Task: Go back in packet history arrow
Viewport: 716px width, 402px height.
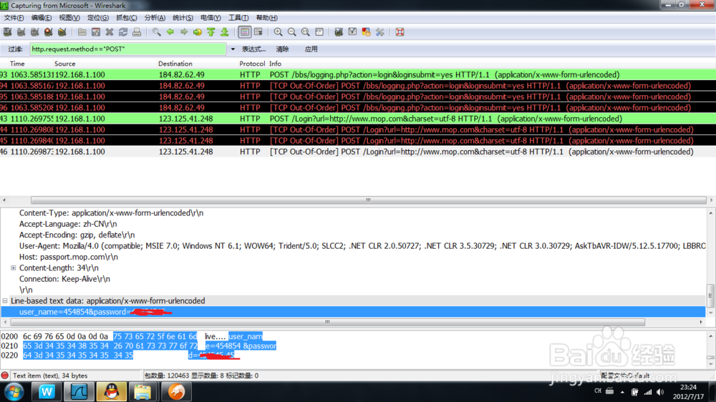Action: click(x=170, y=32)
